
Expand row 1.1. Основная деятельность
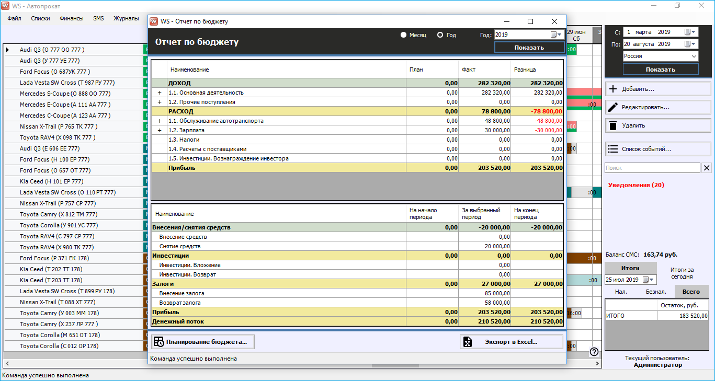(x=160, y=93)
